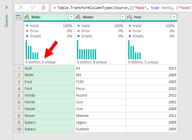
Task: Select the Ford cell in row 3
Action: (49, 82)
